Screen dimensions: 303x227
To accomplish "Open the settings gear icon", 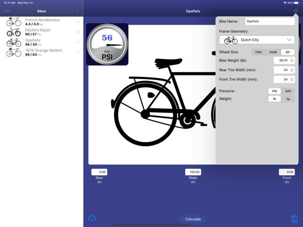I will click(x=295, y=11).
